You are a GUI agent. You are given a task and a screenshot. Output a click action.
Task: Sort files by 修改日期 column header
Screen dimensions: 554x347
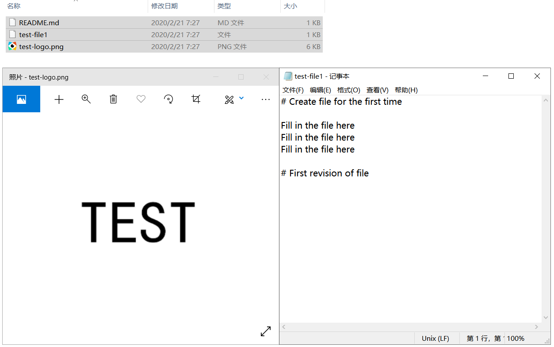(164, 6)
